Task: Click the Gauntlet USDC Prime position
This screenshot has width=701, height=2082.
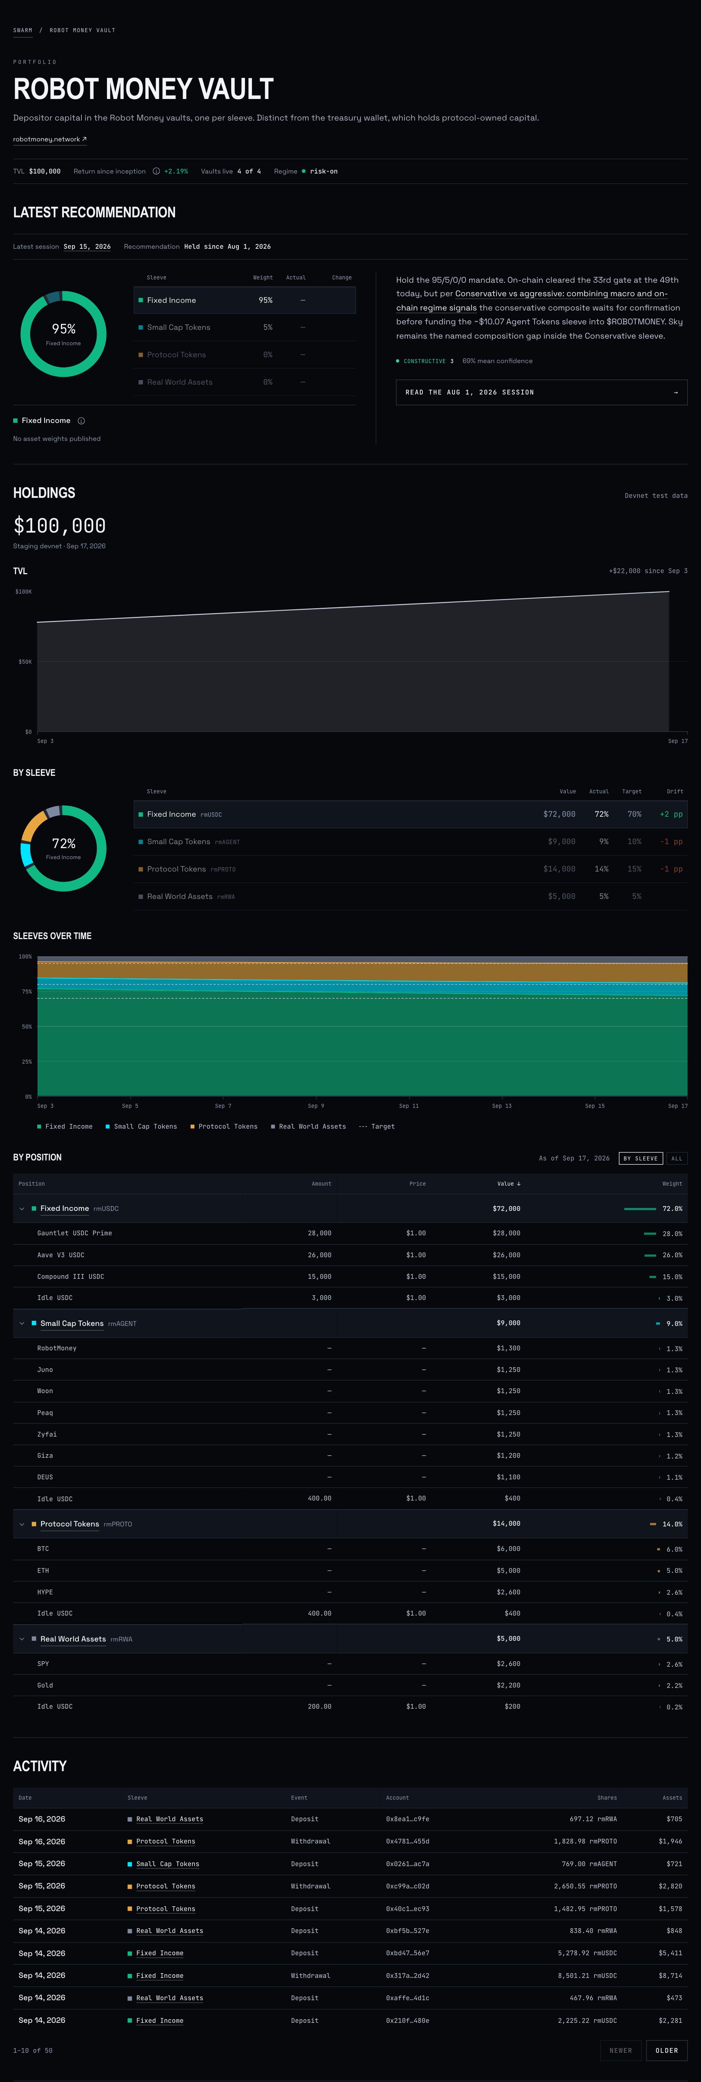Action: tap(74, 1233)
